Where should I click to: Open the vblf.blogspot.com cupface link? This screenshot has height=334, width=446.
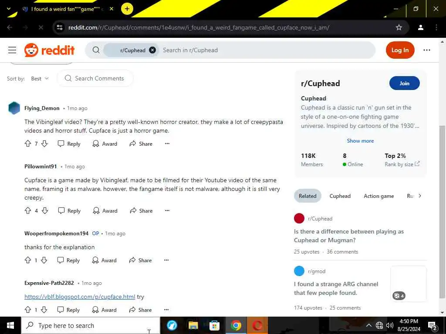(80, 297)
